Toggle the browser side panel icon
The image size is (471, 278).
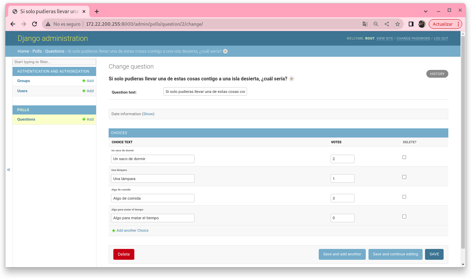tap(411, 24)
